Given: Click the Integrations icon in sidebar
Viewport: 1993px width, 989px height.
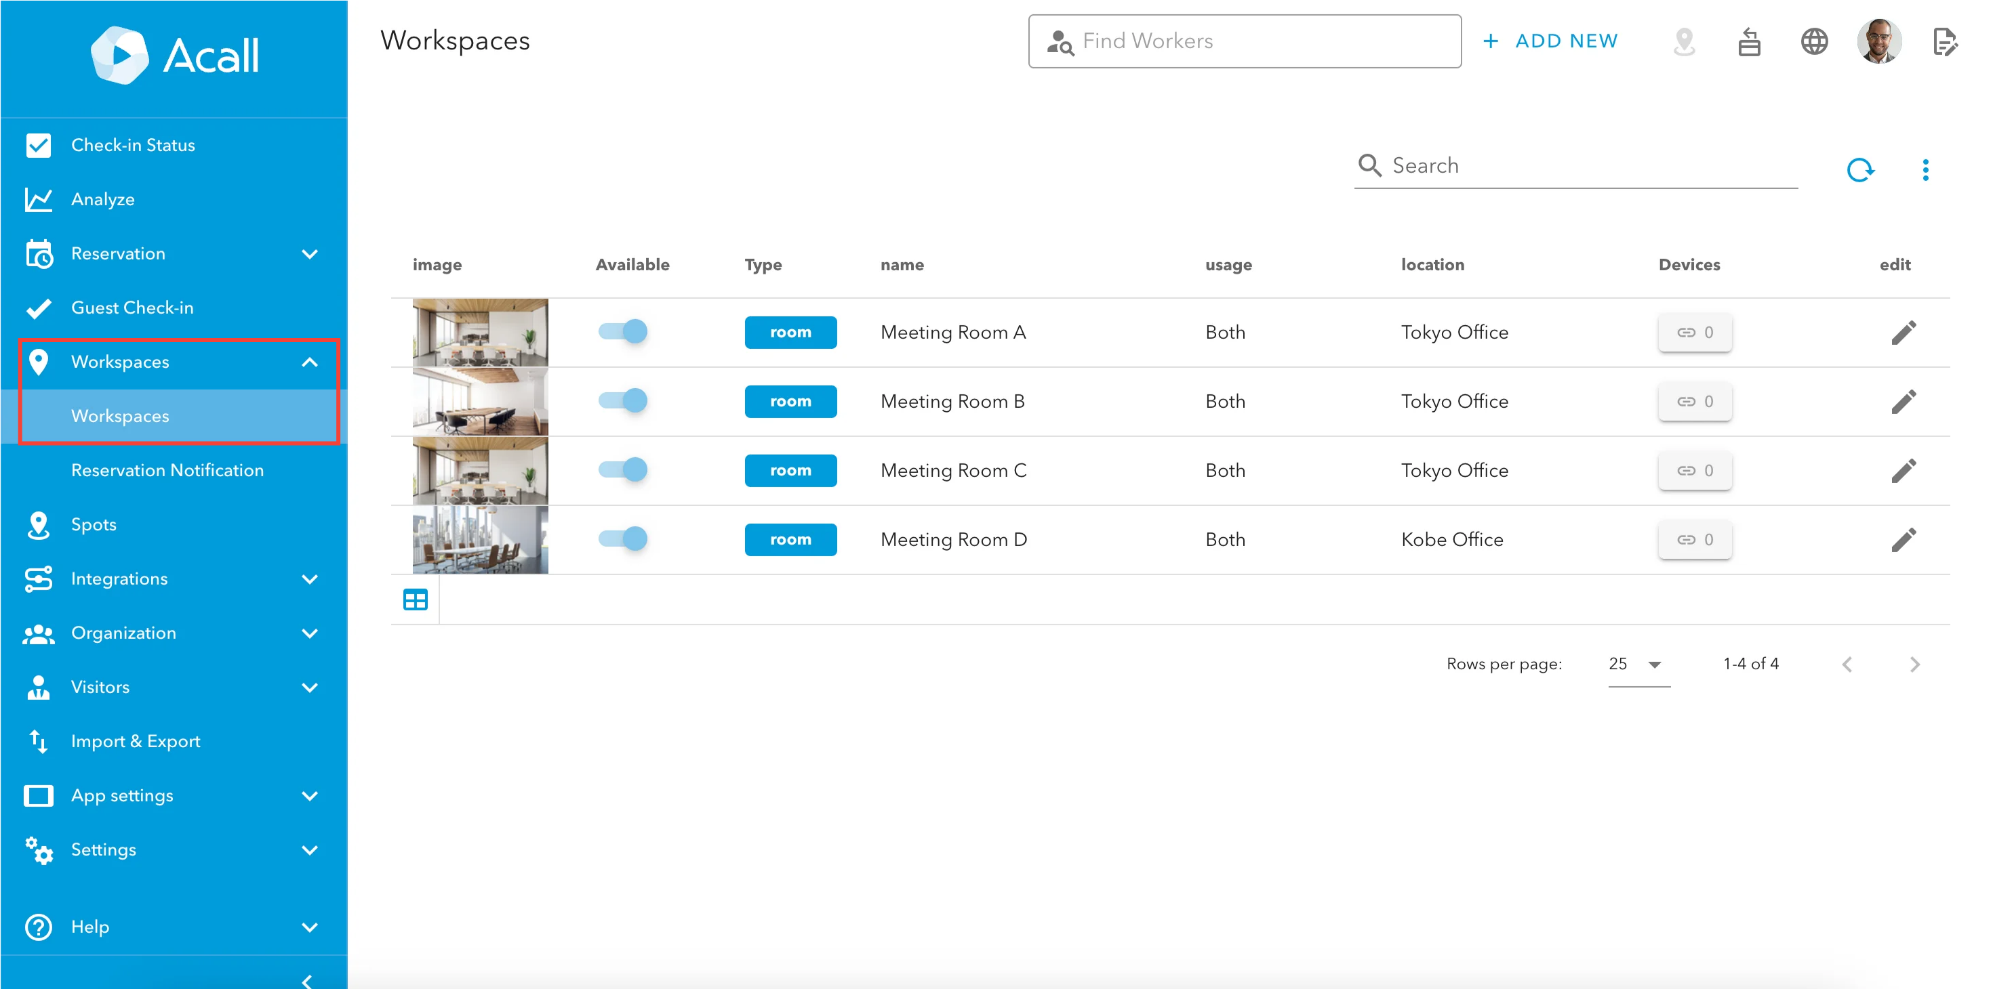Looking at the screenshot, I should click(x=39, y=578).
